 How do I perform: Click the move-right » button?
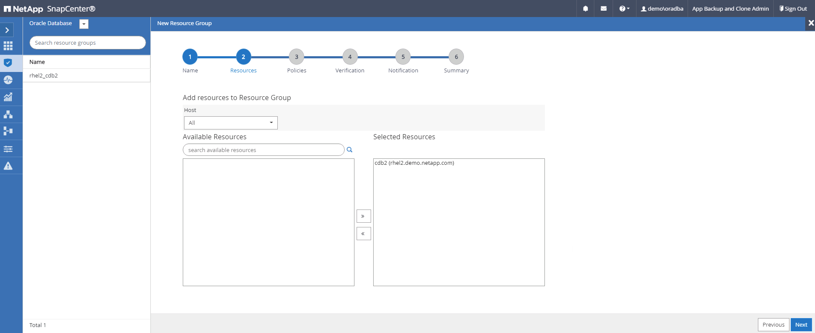363,216
